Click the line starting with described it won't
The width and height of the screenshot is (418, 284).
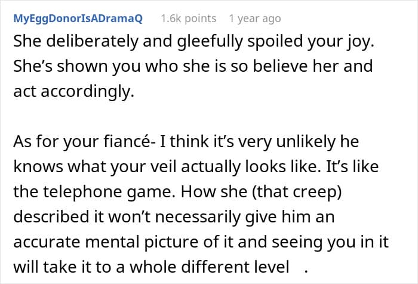click(x=174, y=216)
